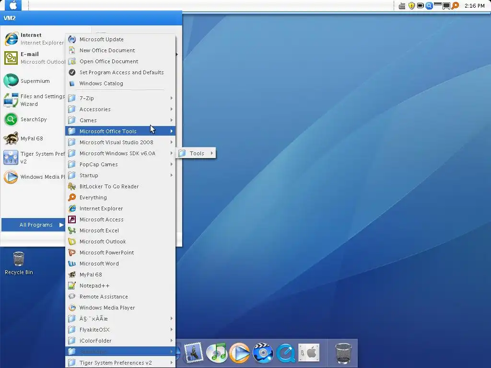491x368 pixels.
Task: Click the Apple logo start button
Action: pyautogui.click(x=13, y=5)
